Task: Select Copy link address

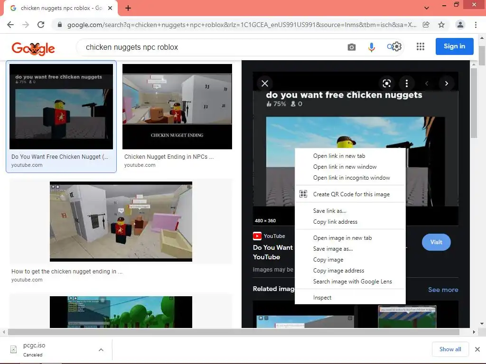Action: (x=350, y=222)
